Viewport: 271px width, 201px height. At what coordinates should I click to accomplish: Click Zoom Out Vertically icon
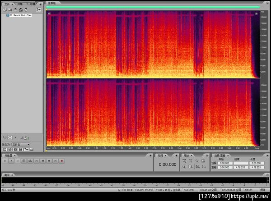(x=204, y=167)
